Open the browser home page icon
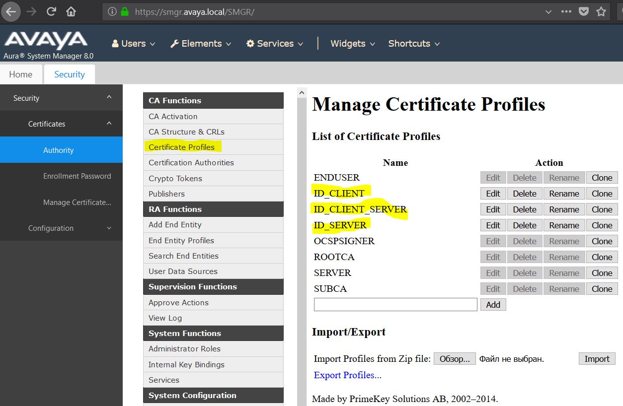 pyautogui.click(x=72, y=11)
